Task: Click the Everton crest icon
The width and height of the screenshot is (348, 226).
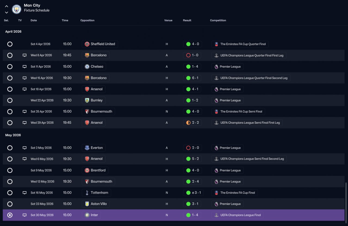Action: click(87, 148)
